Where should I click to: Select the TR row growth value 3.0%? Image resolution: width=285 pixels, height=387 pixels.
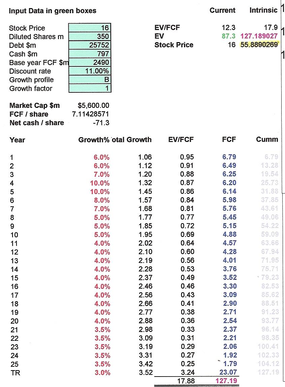[x=102, y=373]
